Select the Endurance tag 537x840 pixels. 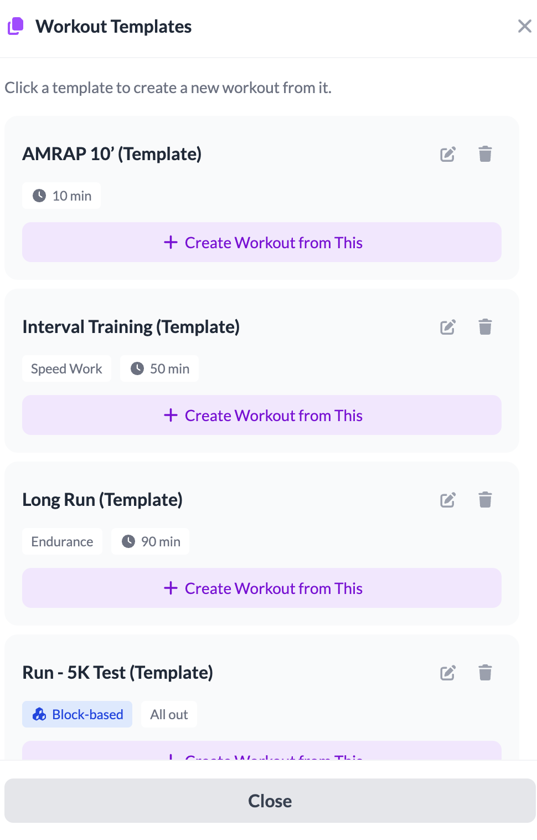click(x=62, y=541)
